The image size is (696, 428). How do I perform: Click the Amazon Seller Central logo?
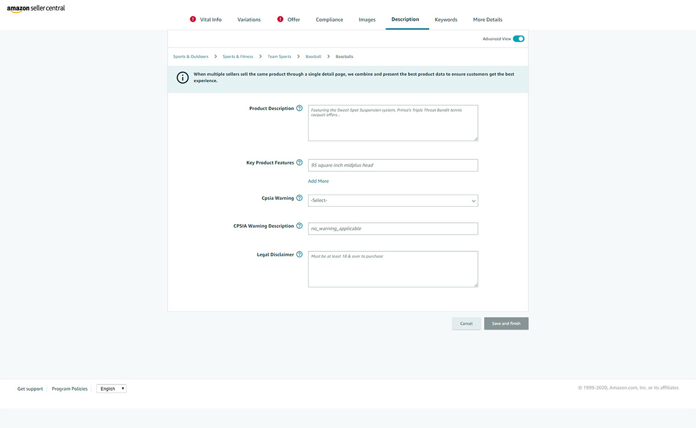point(36,9)
